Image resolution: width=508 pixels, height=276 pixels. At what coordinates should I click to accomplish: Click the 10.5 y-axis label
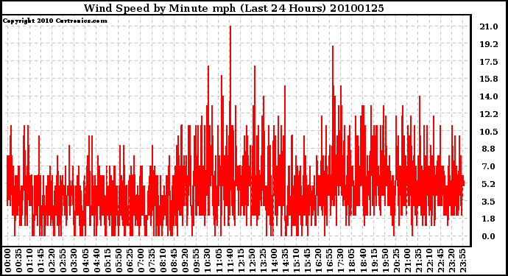(x=489, y=132)
